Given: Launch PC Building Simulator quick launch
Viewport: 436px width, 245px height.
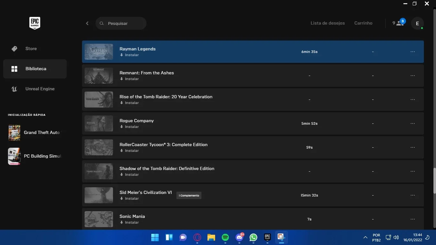Looking at the screenshot, I should [35, 156].
